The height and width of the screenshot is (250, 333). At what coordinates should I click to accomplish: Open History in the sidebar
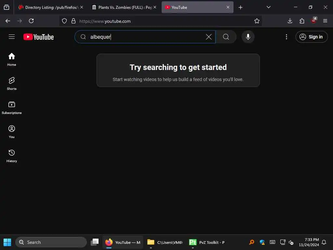click(12, 156)
